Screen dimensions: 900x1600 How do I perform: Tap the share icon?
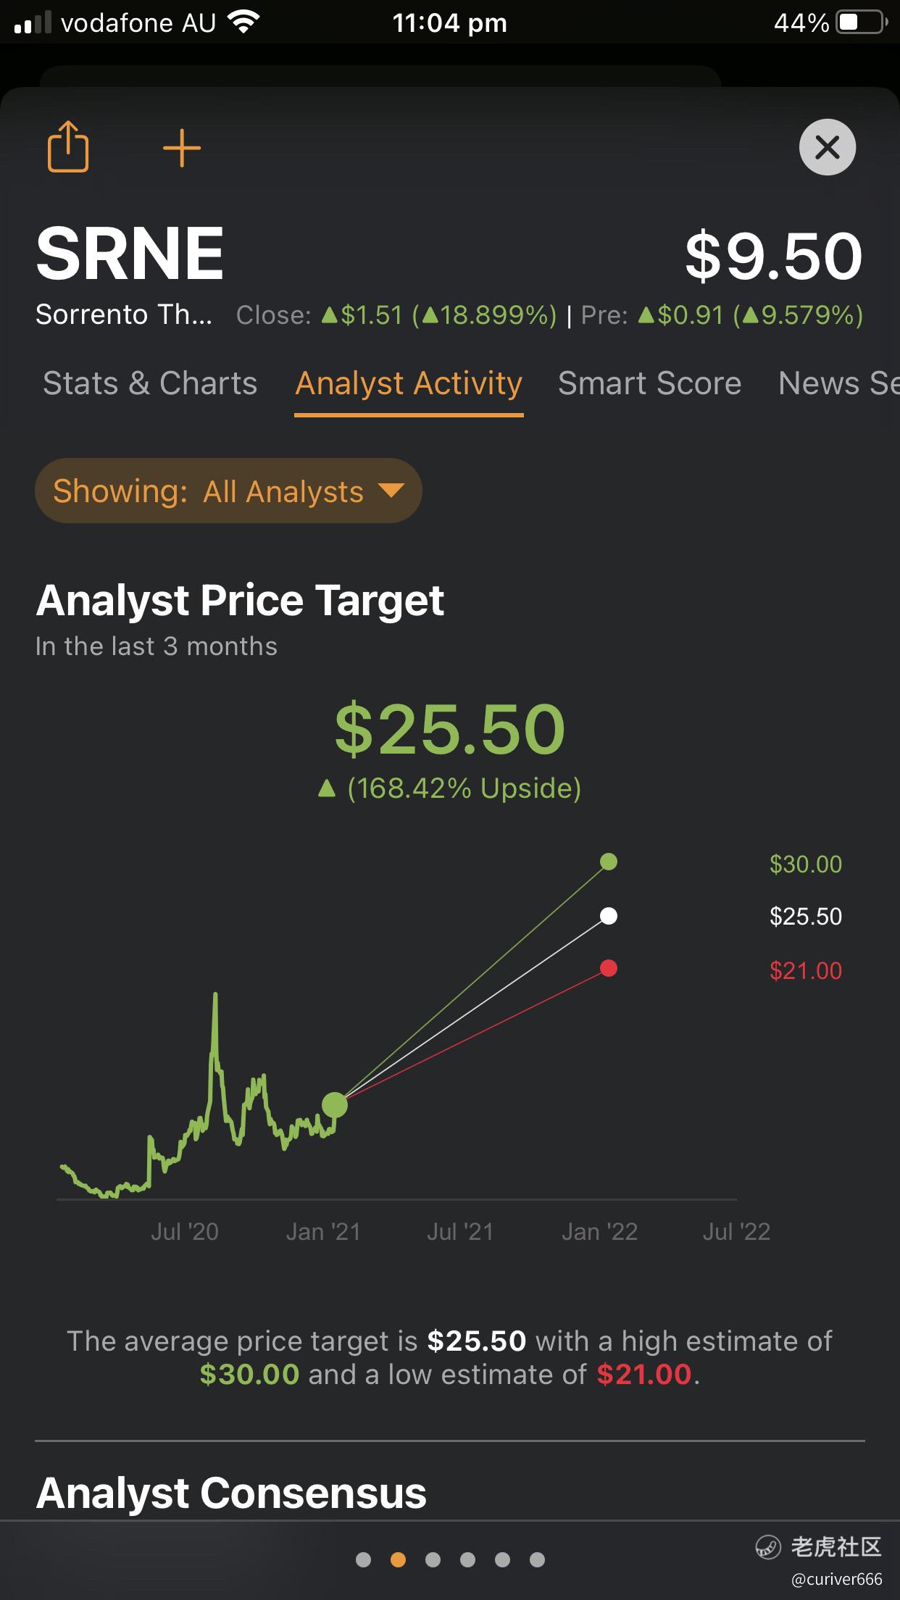[68, 146]
